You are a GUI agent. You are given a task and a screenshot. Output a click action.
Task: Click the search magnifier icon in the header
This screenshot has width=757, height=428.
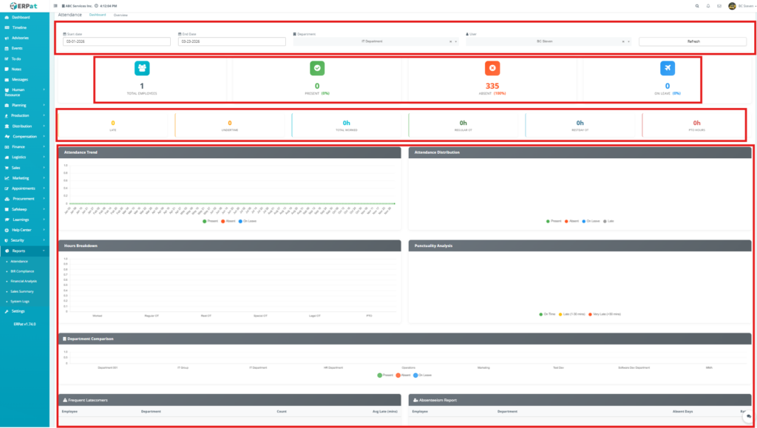pos(696,5)
